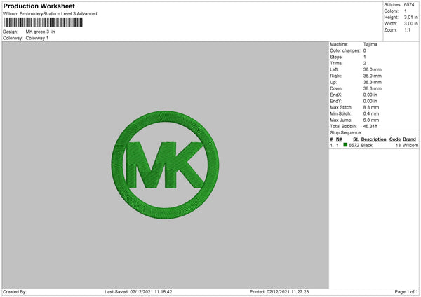Click the MK logo embroidery preview
Screen dimensions: 421x297
(x=165, y=165)
